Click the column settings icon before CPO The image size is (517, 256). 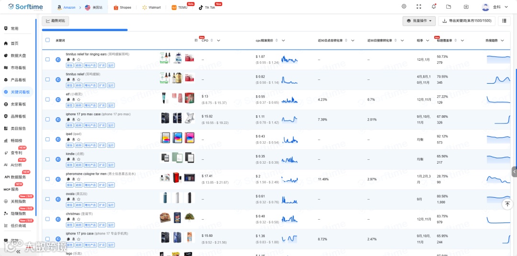(197, 40)
